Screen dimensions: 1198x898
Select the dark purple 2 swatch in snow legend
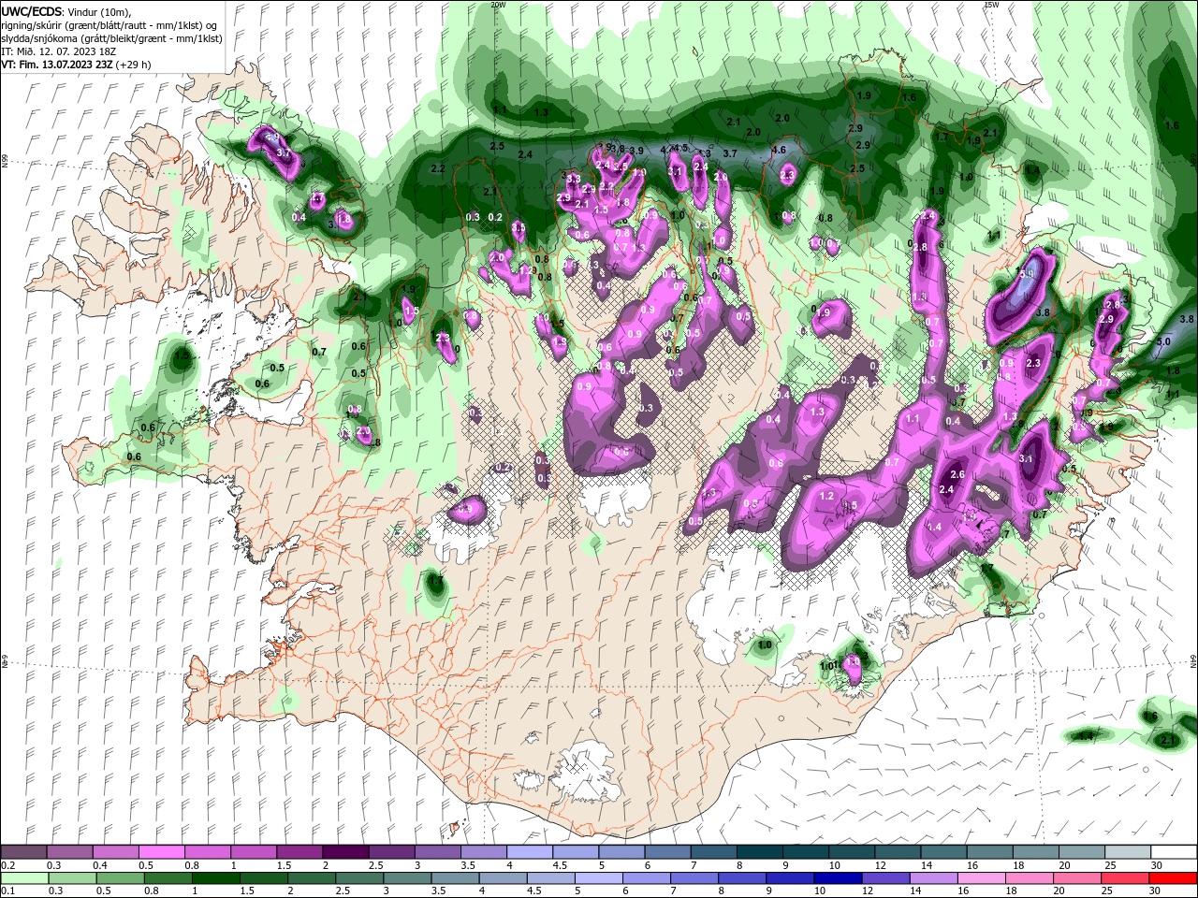tap(344, 851)
